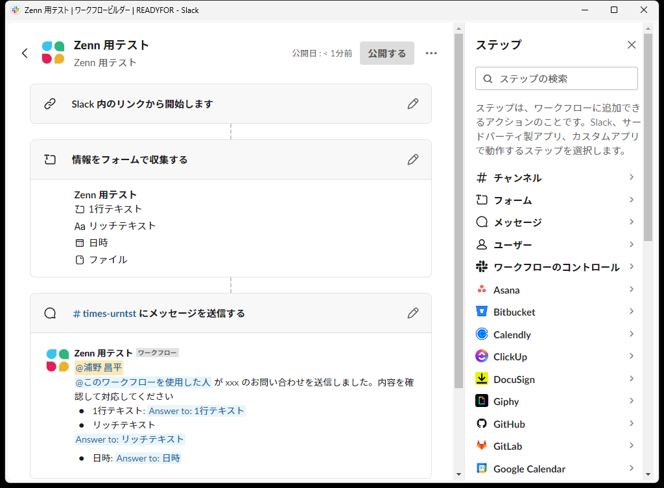
Task: Click the 日時 form field row
Action: coord(91,243)
